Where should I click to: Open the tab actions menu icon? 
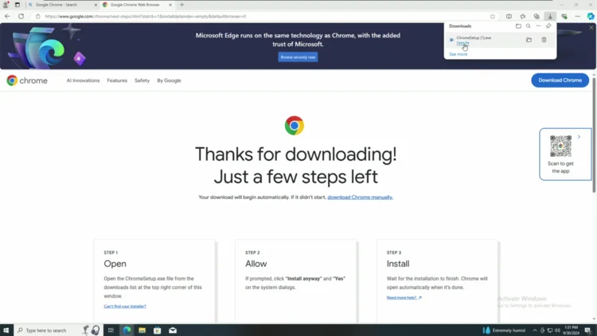[18, 5]
